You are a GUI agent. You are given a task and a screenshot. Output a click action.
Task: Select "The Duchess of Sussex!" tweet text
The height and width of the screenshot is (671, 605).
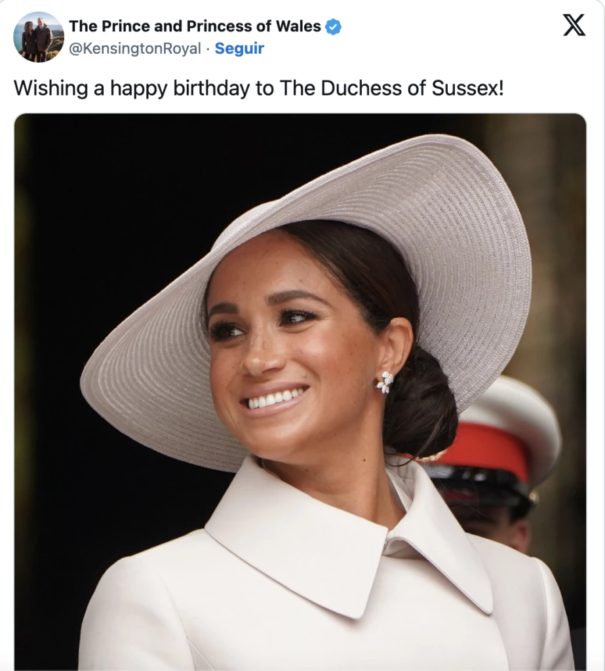click(392, 88)
